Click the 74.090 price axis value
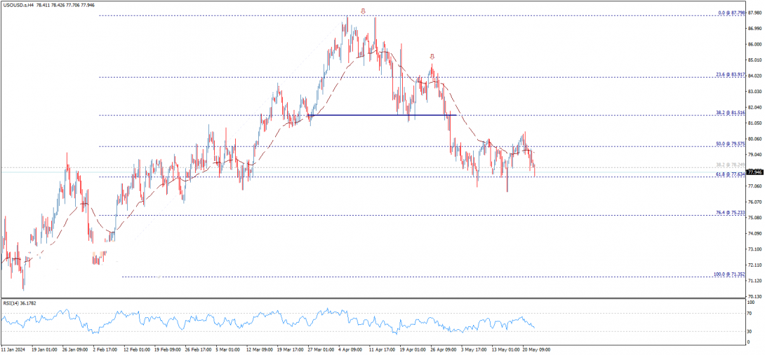765x355 pixels. tap(754, 234)
